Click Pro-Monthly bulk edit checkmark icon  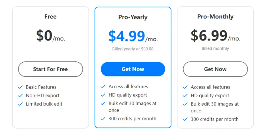point(185,104)
